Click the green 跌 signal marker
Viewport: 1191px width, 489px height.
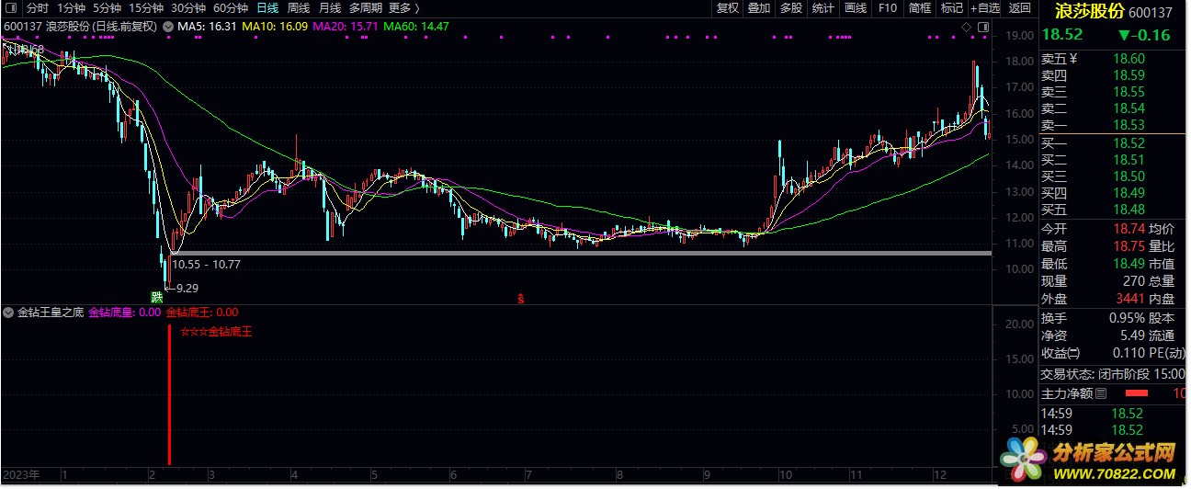pyautogui.click(x=157, y=297)
